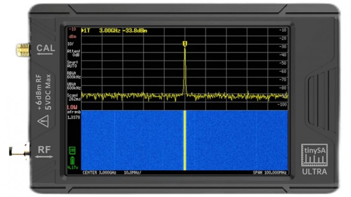Tap the Scan 262ms sweep time
The height and width of the screenshot is (197, 351).
73,96
